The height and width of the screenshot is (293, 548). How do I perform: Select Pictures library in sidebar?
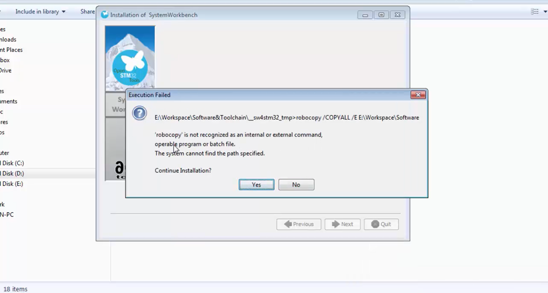click(x=4, y=122)
